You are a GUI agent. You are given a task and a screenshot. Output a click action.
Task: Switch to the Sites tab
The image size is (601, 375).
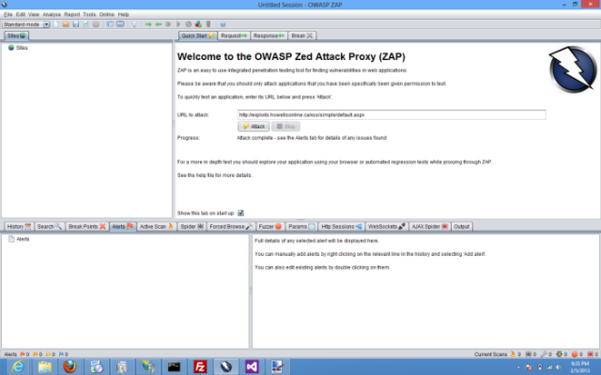16,36
